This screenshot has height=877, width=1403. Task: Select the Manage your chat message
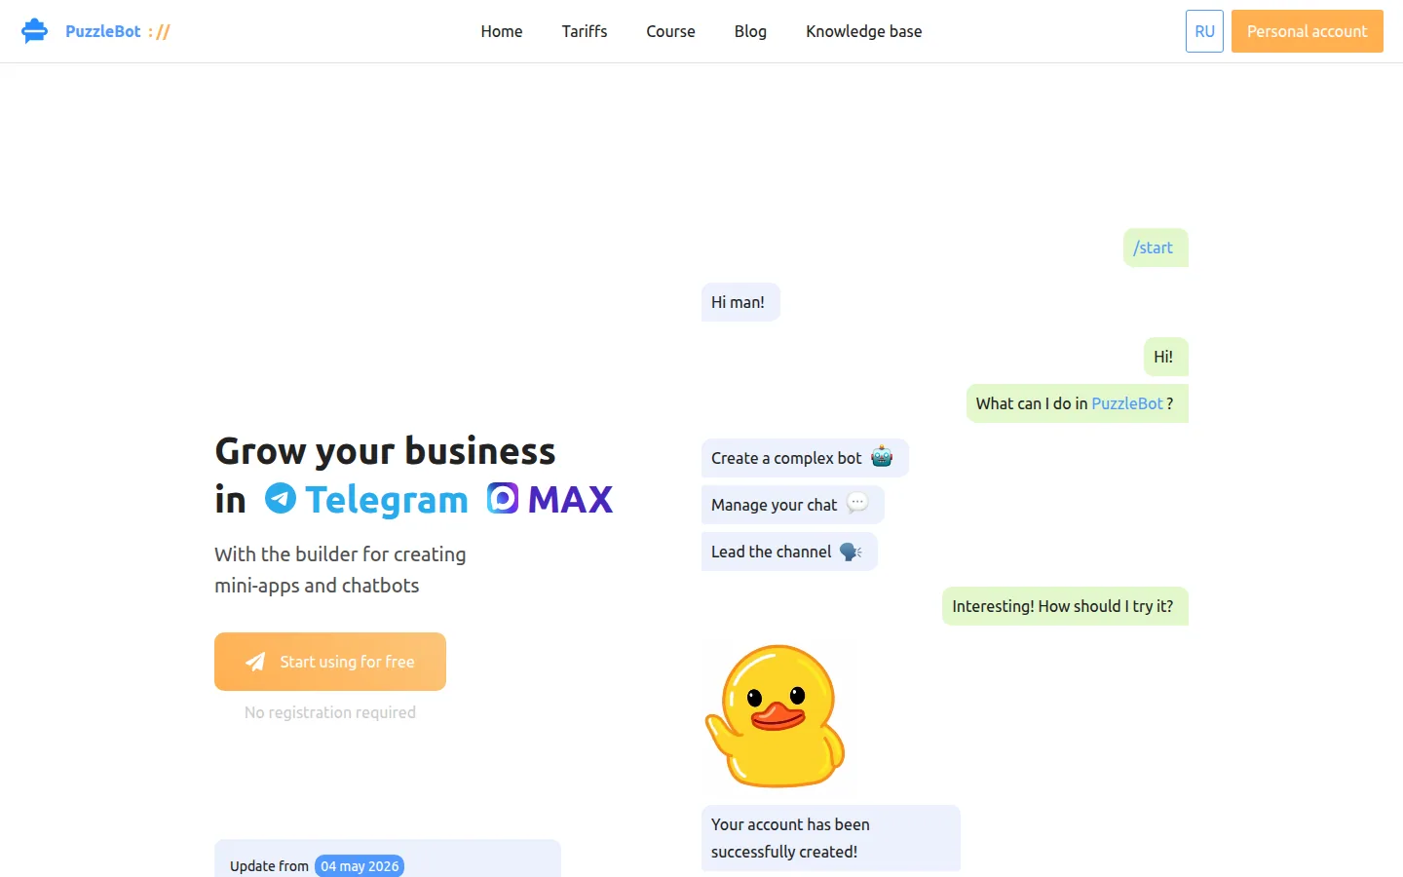(x=793, y=505)
